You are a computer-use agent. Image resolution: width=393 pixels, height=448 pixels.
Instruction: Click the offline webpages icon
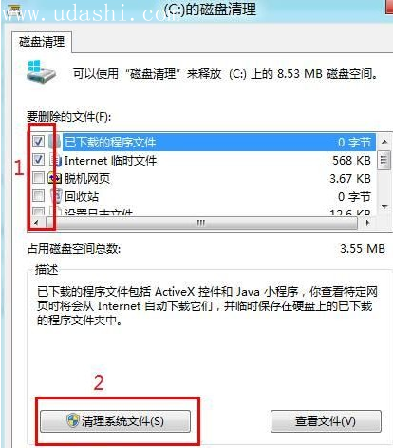(54, 178)
